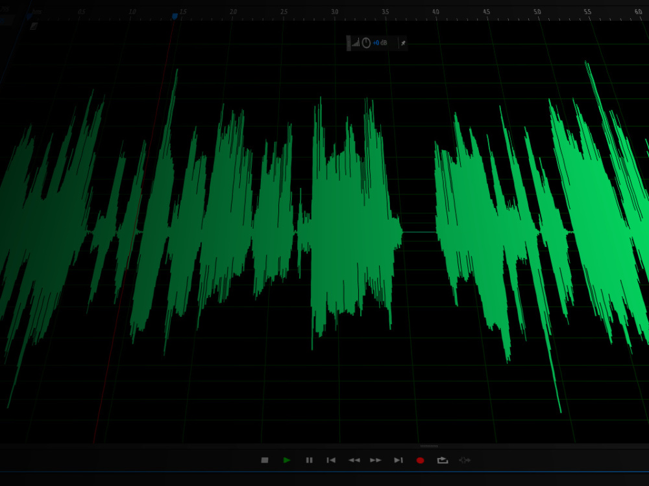Image resolution: width=649 pixels, height=486 pixels.
Task: Click the Rewind button
Action: point(354,460)
